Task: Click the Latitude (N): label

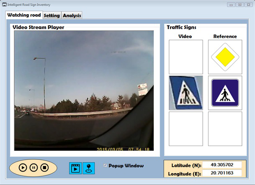Action: coord(186,165)
